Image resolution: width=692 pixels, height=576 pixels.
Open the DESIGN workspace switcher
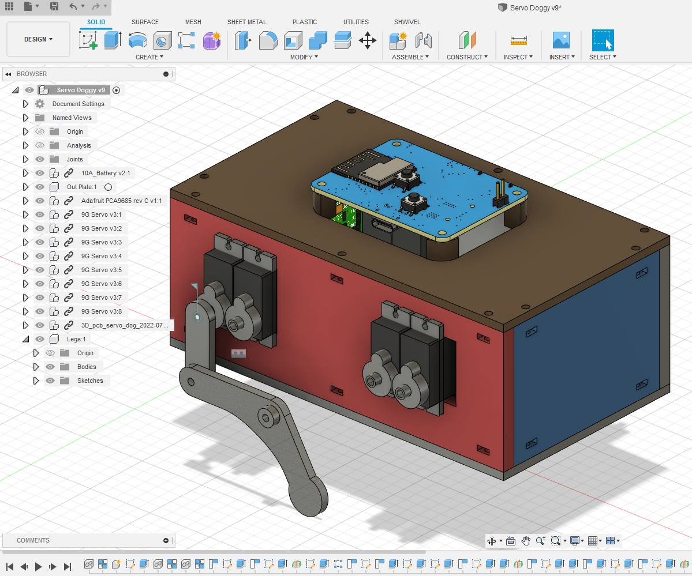[39, 39]
